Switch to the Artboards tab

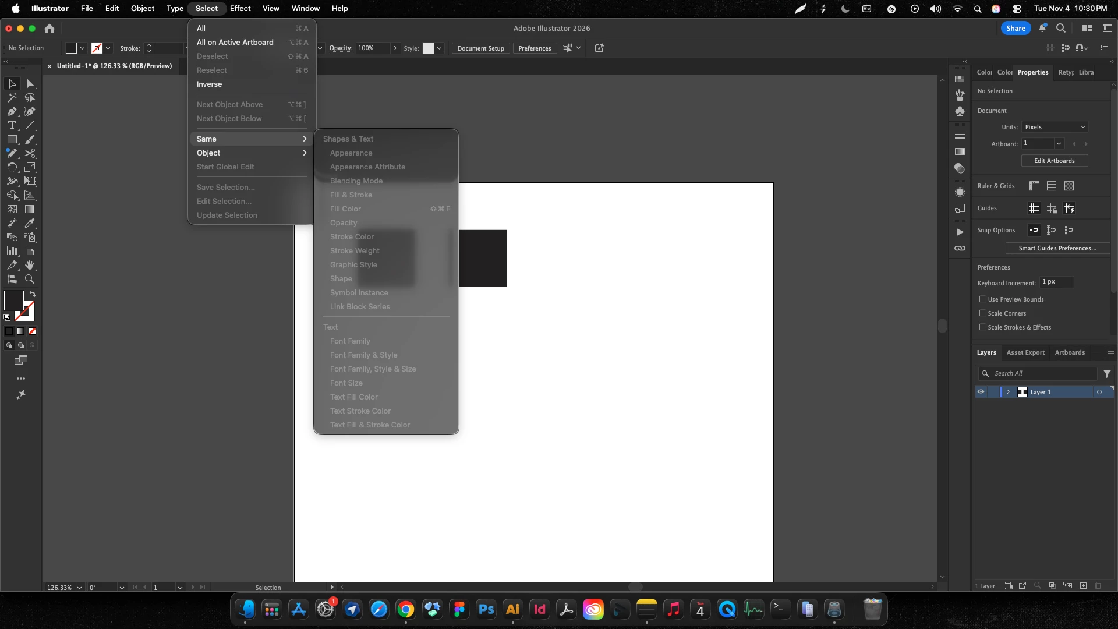point(1069,353)
